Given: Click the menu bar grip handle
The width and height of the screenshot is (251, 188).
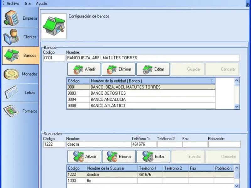Looking at the screenshot, I should (3, 3).
